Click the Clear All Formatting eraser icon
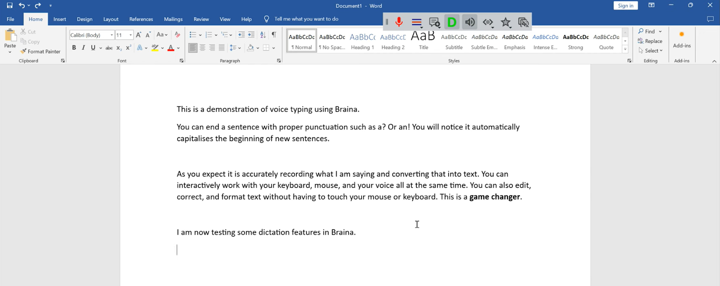Viewport: 720px width, 286px height. [177, 35]
